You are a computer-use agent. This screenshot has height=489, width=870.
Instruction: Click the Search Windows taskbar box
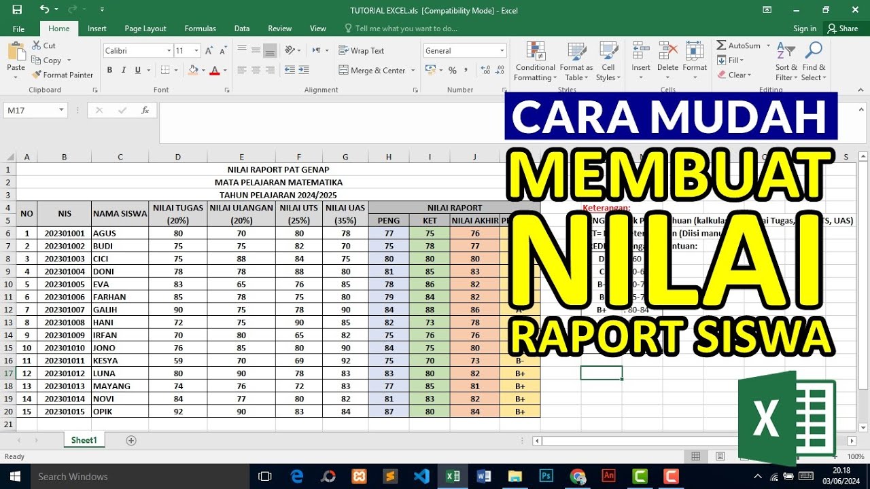(x=140, y=476)
